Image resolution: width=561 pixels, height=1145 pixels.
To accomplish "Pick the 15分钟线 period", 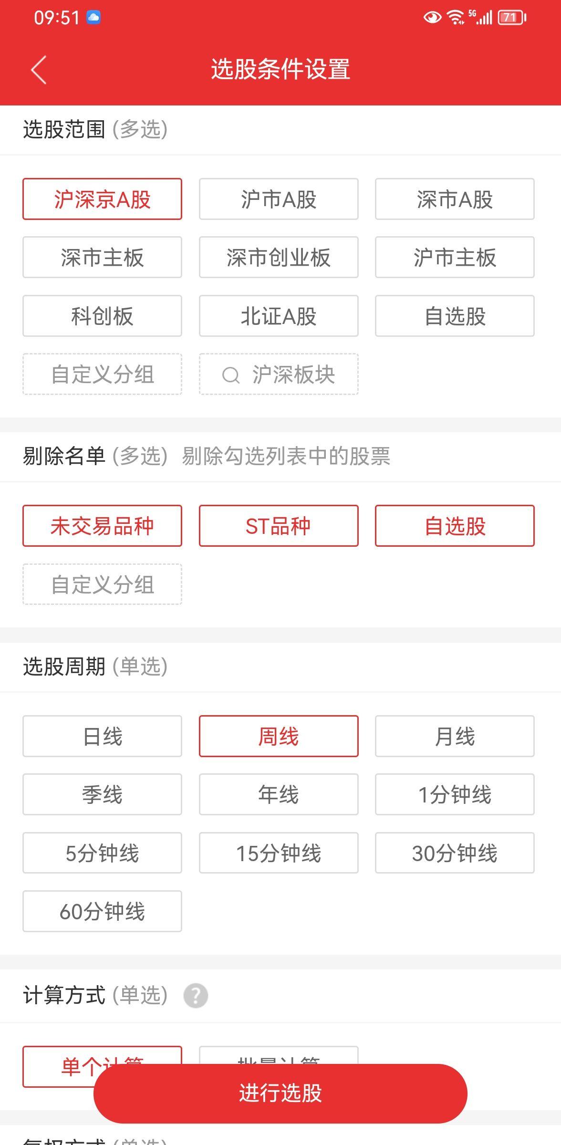I will [x=279, y=853].
